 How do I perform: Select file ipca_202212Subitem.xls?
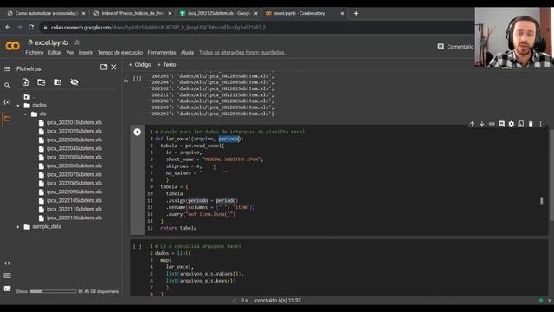(x=74, y=218)
